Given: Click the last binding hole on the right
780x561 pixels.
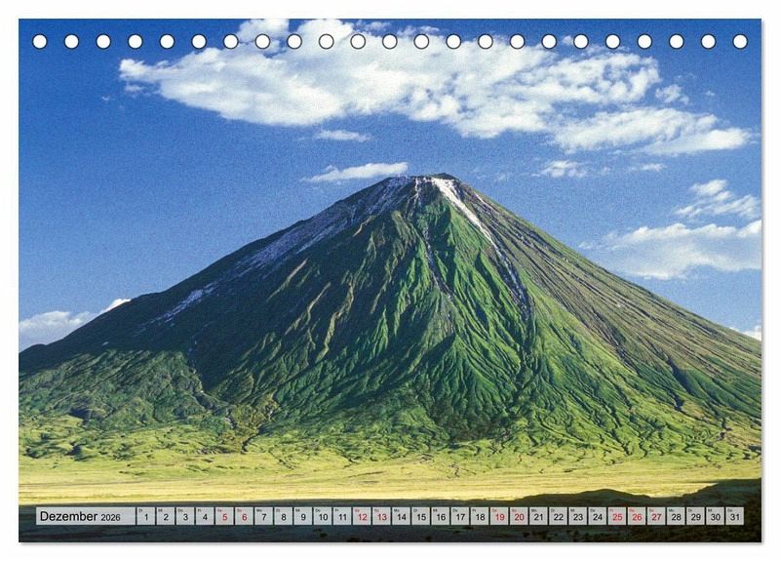Looking at the screenshot, I should (740, 41).
